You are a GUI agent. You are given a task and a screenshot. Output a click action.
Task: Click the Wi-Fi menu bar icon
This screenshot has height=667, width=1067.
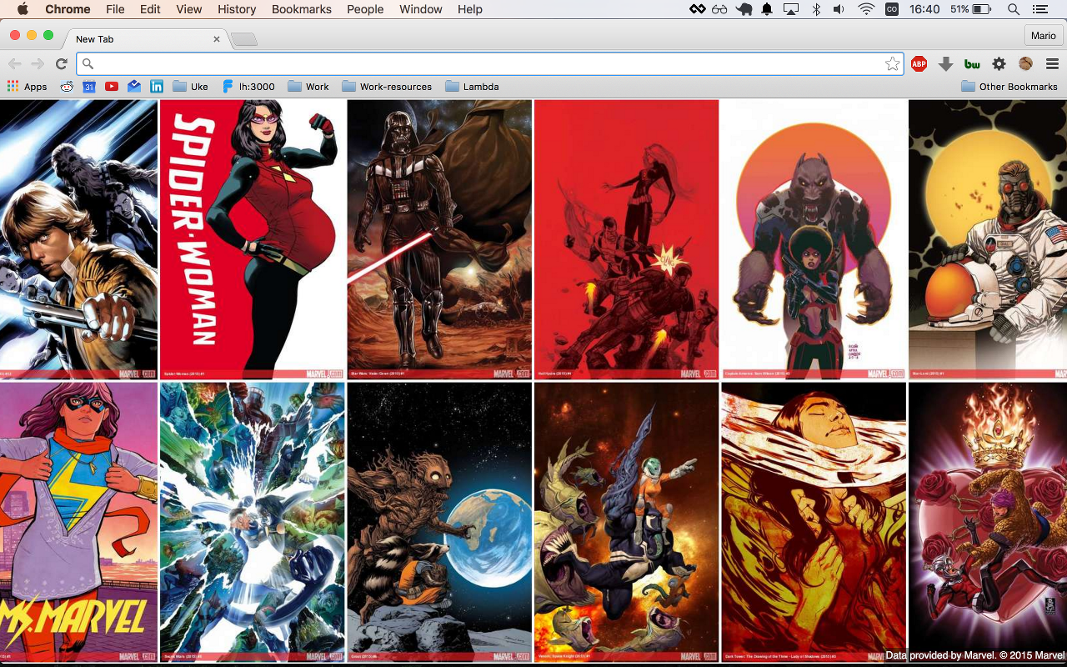(866, 9)
